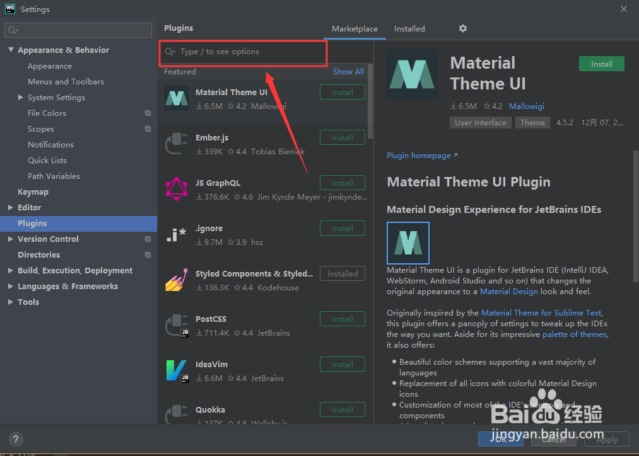Image resolution: width=639 pixels, height=456 pixels.
Task: Click the Scopes project-level icon
Action: [x=148, y=129]
